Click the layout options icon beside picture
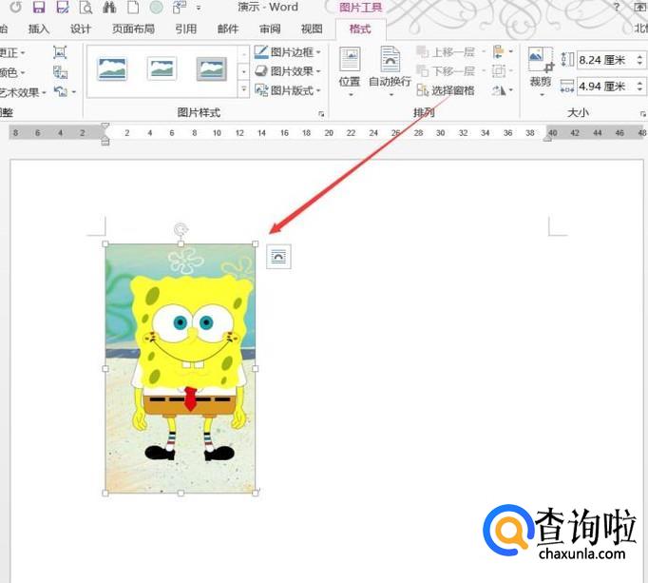 (278, 256)
